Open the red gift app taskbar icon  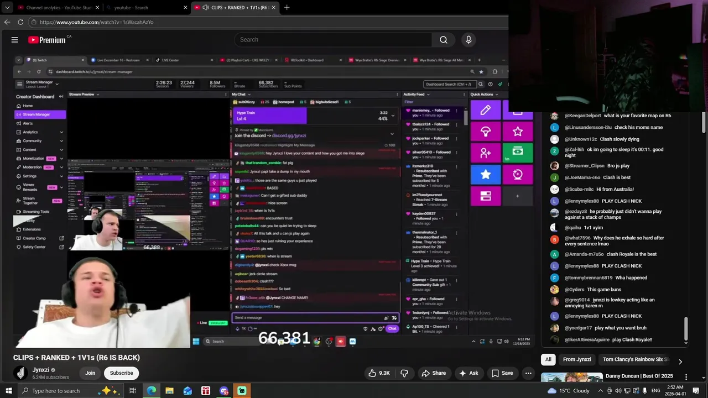(206, 391)
